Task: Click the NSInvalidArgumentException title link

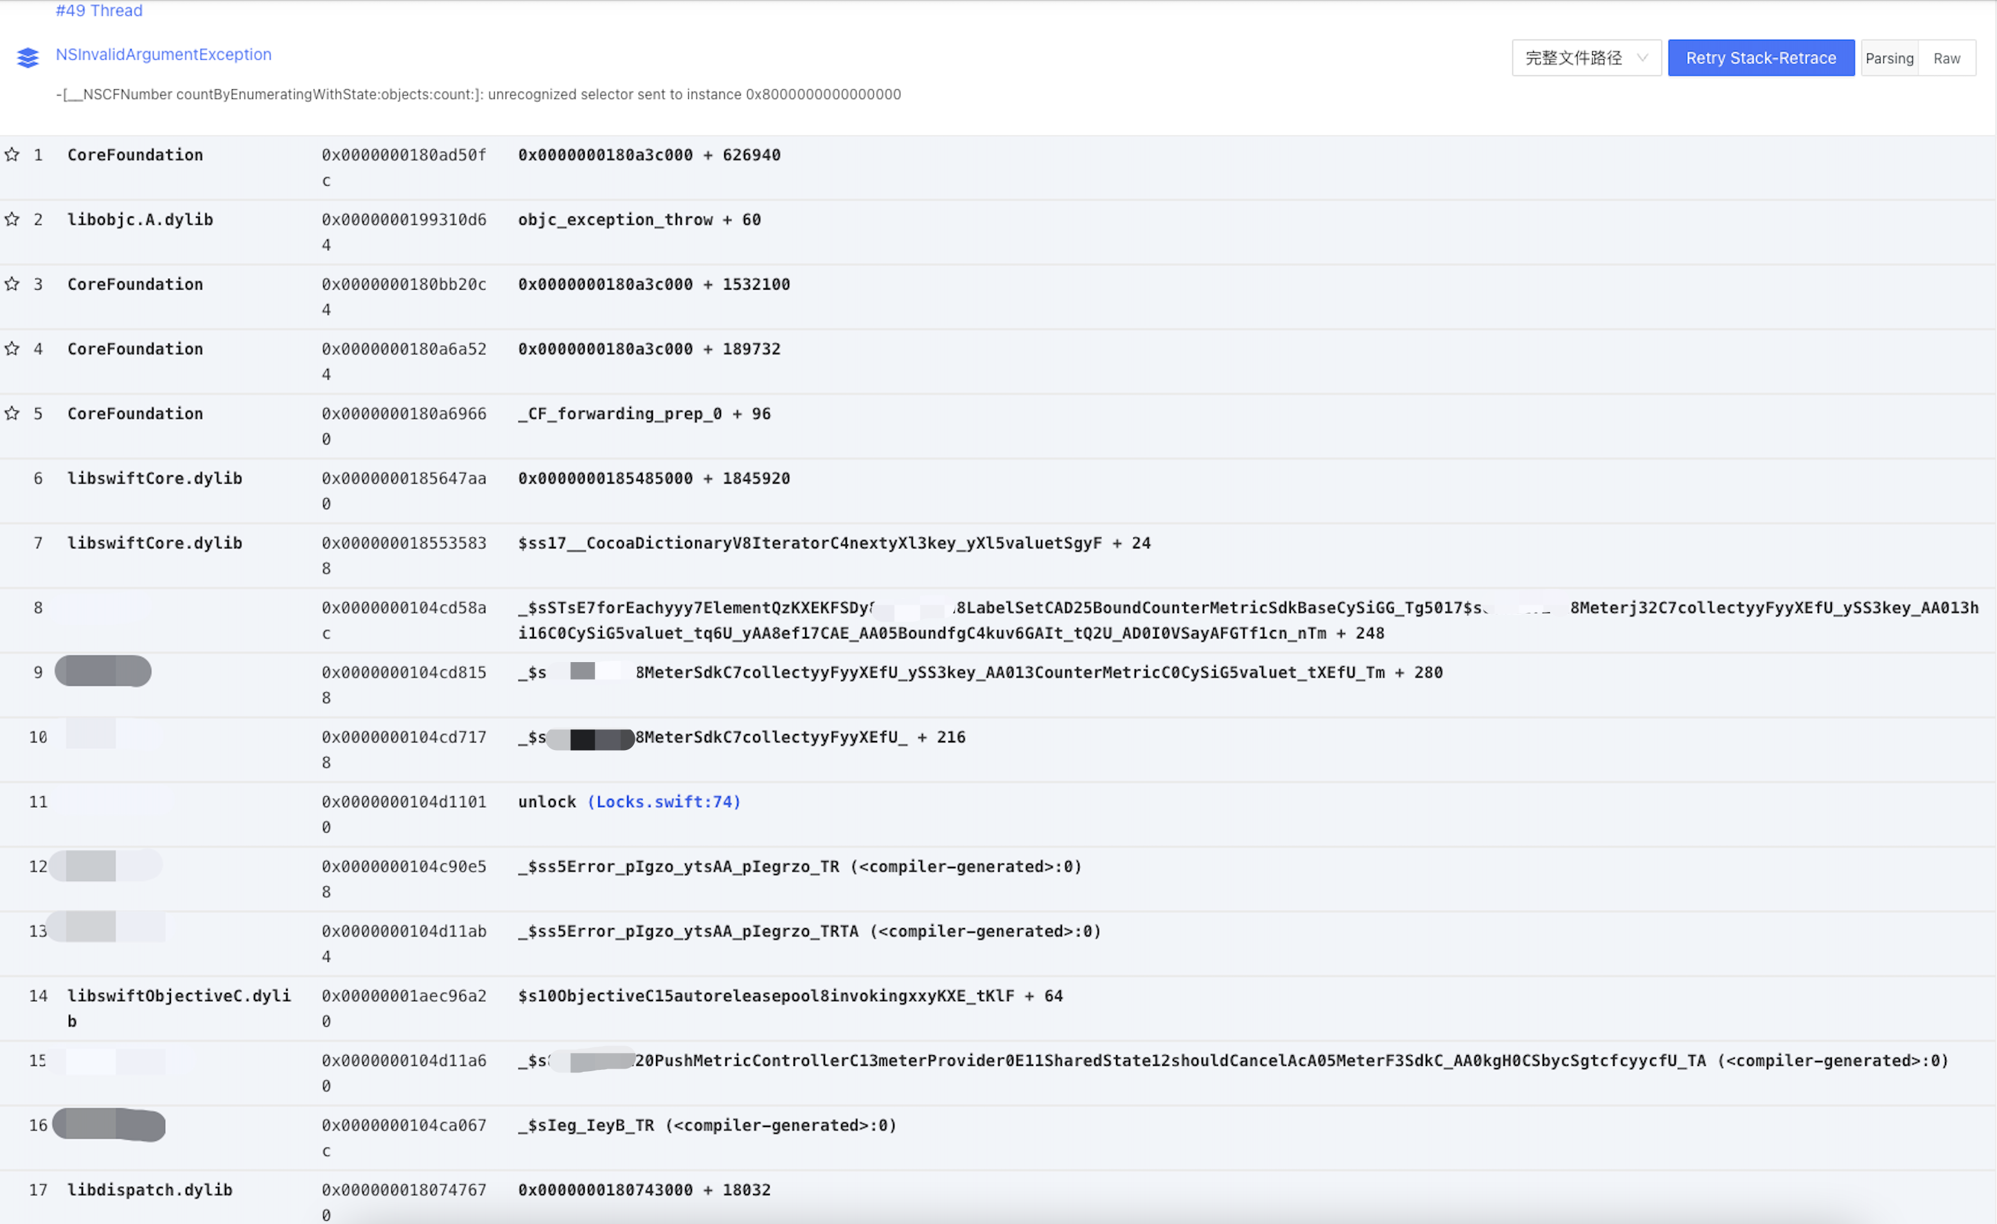Action: click(x=163, y=55)
